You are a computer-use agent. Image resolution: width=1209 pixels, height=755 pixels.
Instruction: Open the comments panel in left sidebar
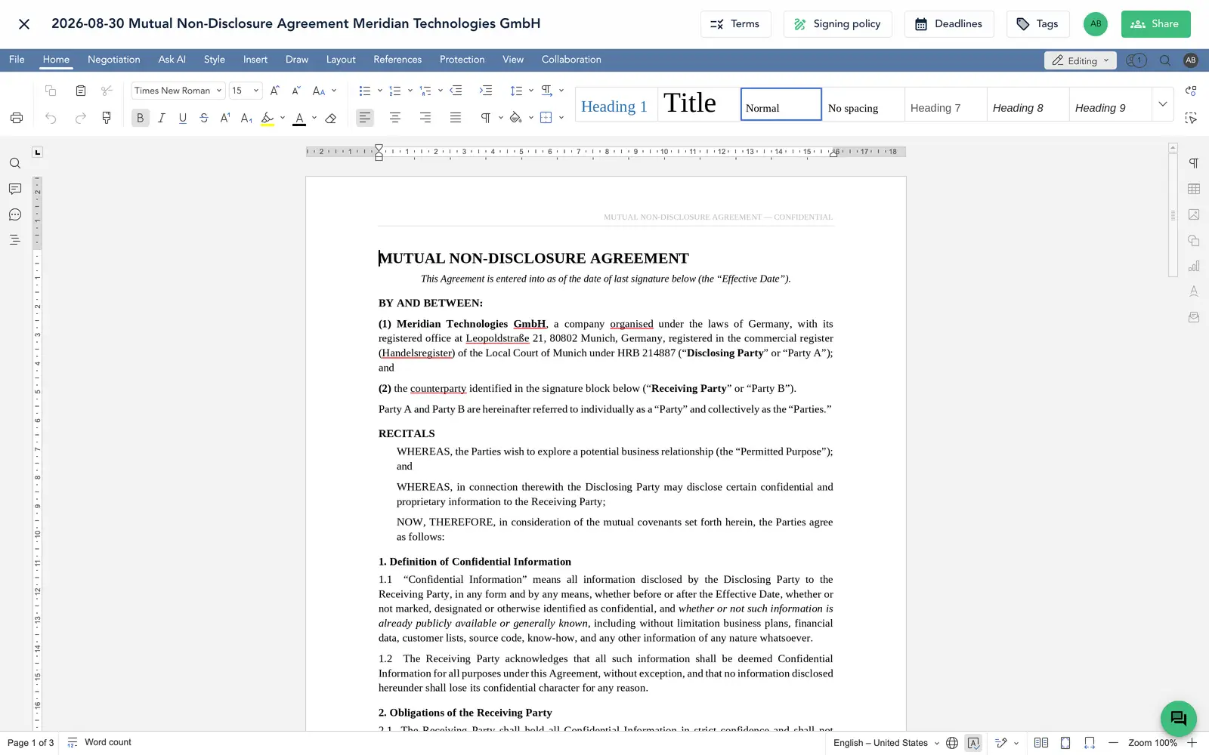click(x=15, y=189)
